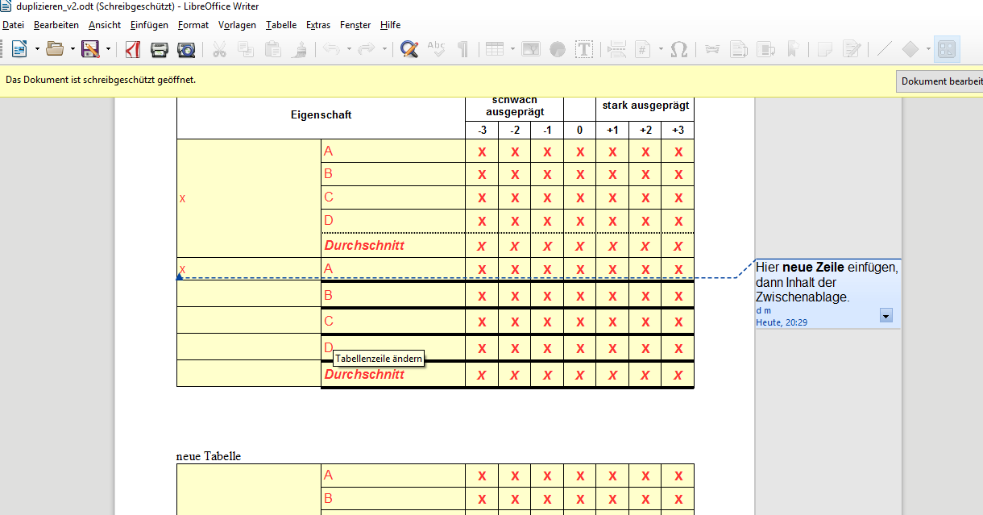The width and height of the screenshot is (983, 515).
Task: Click the Insert endnote icon
Action: pyautogui.click(x=765, y=49)
